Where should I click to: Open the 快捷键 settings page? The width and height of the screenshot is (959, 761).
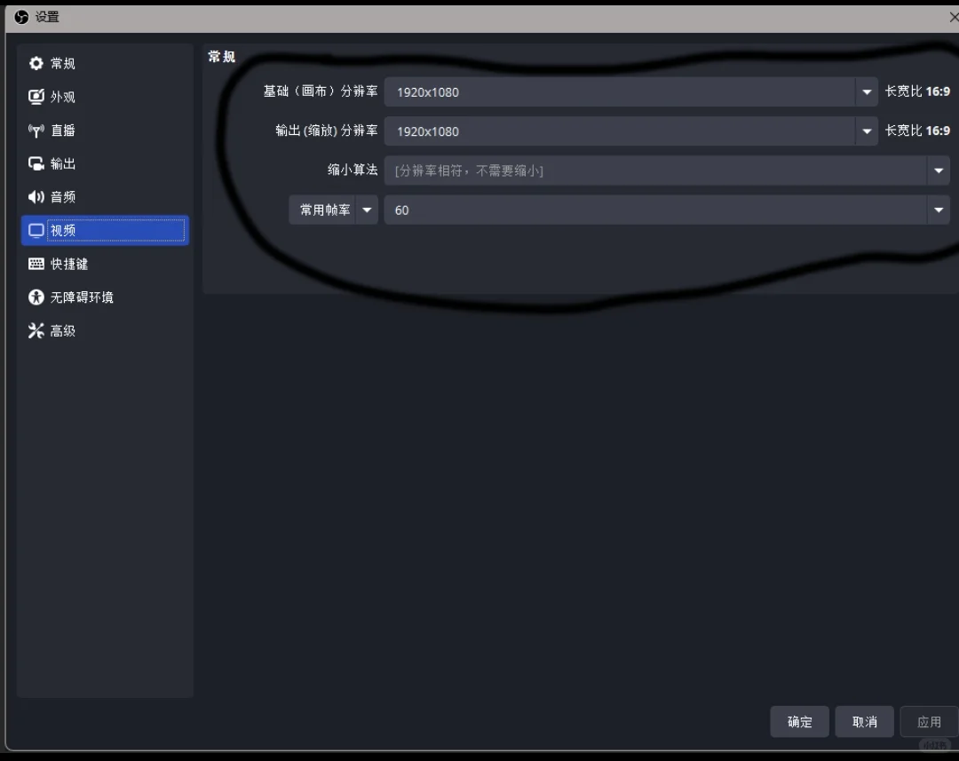click(x=105, y=264)
